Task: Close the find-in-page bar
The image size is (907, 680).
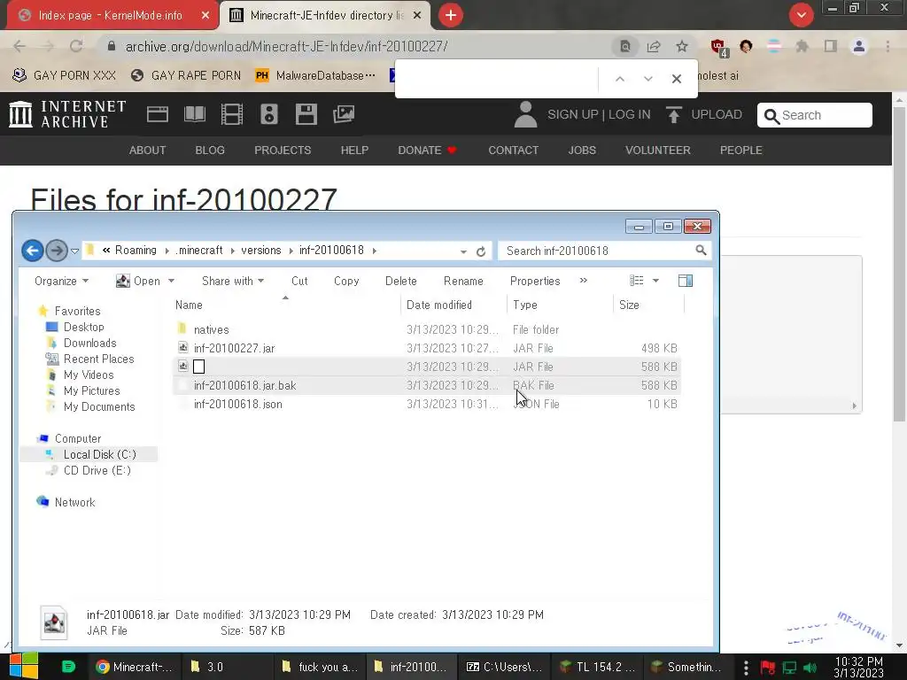Action: point(676,79)
